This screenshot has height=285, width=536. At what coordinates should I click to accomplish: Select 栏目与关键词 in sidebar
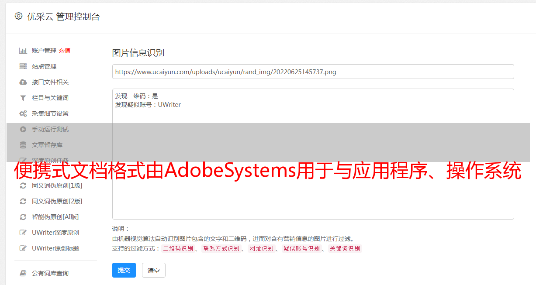point(50,98)
